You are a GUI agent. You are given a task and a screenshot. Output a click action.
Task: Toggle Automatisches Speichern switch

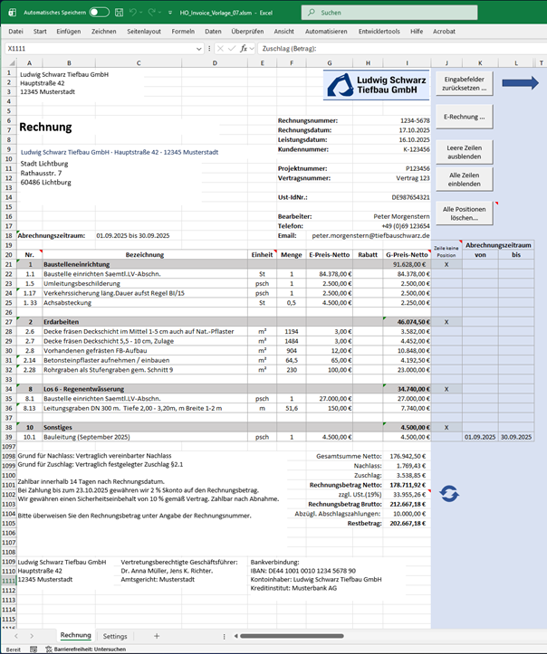click(x=99, y=13)
